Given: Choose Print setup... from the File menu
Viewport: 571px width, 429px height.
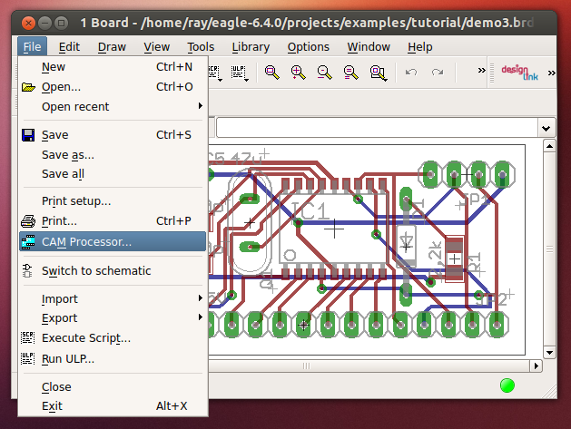Looking at the screenshot, I should (x=113, y=200).
